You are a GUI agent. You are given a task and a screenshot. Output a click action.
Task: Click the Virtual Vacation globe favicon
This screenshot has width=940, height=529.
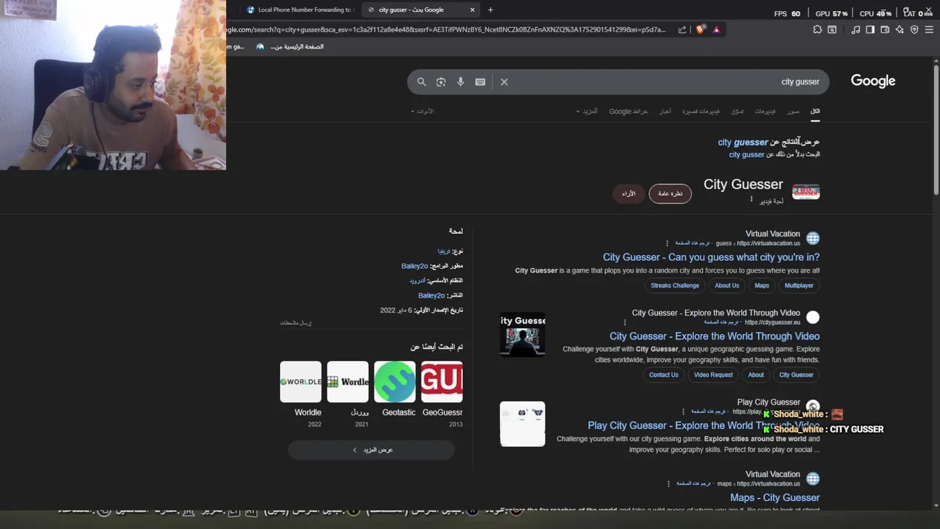812,238
